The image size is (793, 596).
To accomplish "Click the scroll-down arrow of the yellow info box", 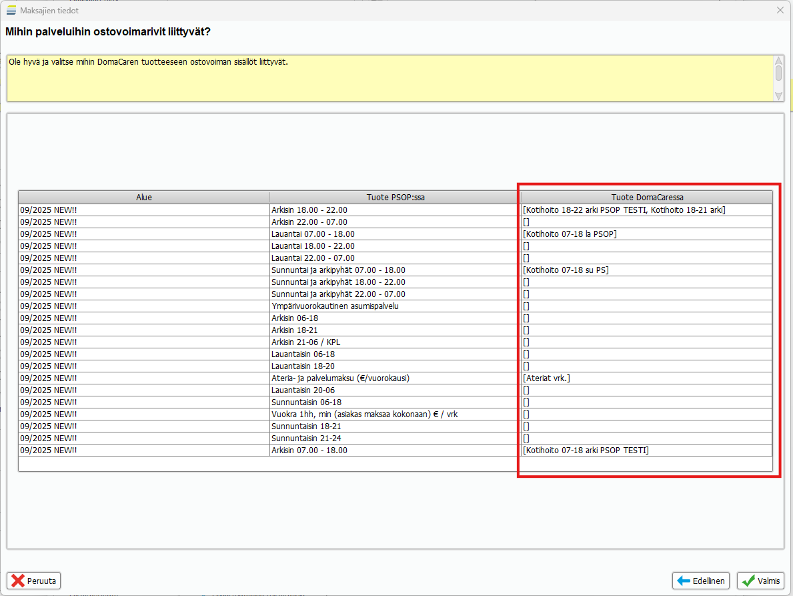I will (779, 95).
